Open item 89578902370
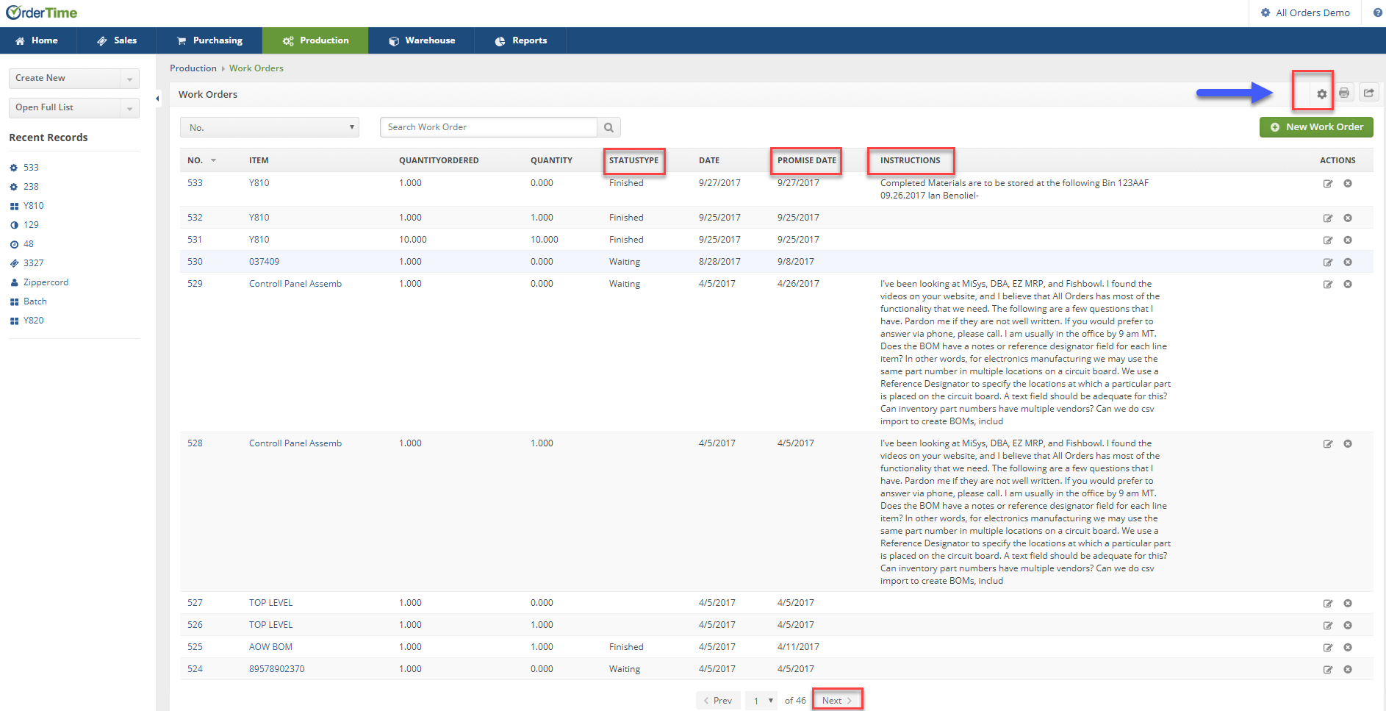Screen dimensions: 1386x711 [276, 669]
